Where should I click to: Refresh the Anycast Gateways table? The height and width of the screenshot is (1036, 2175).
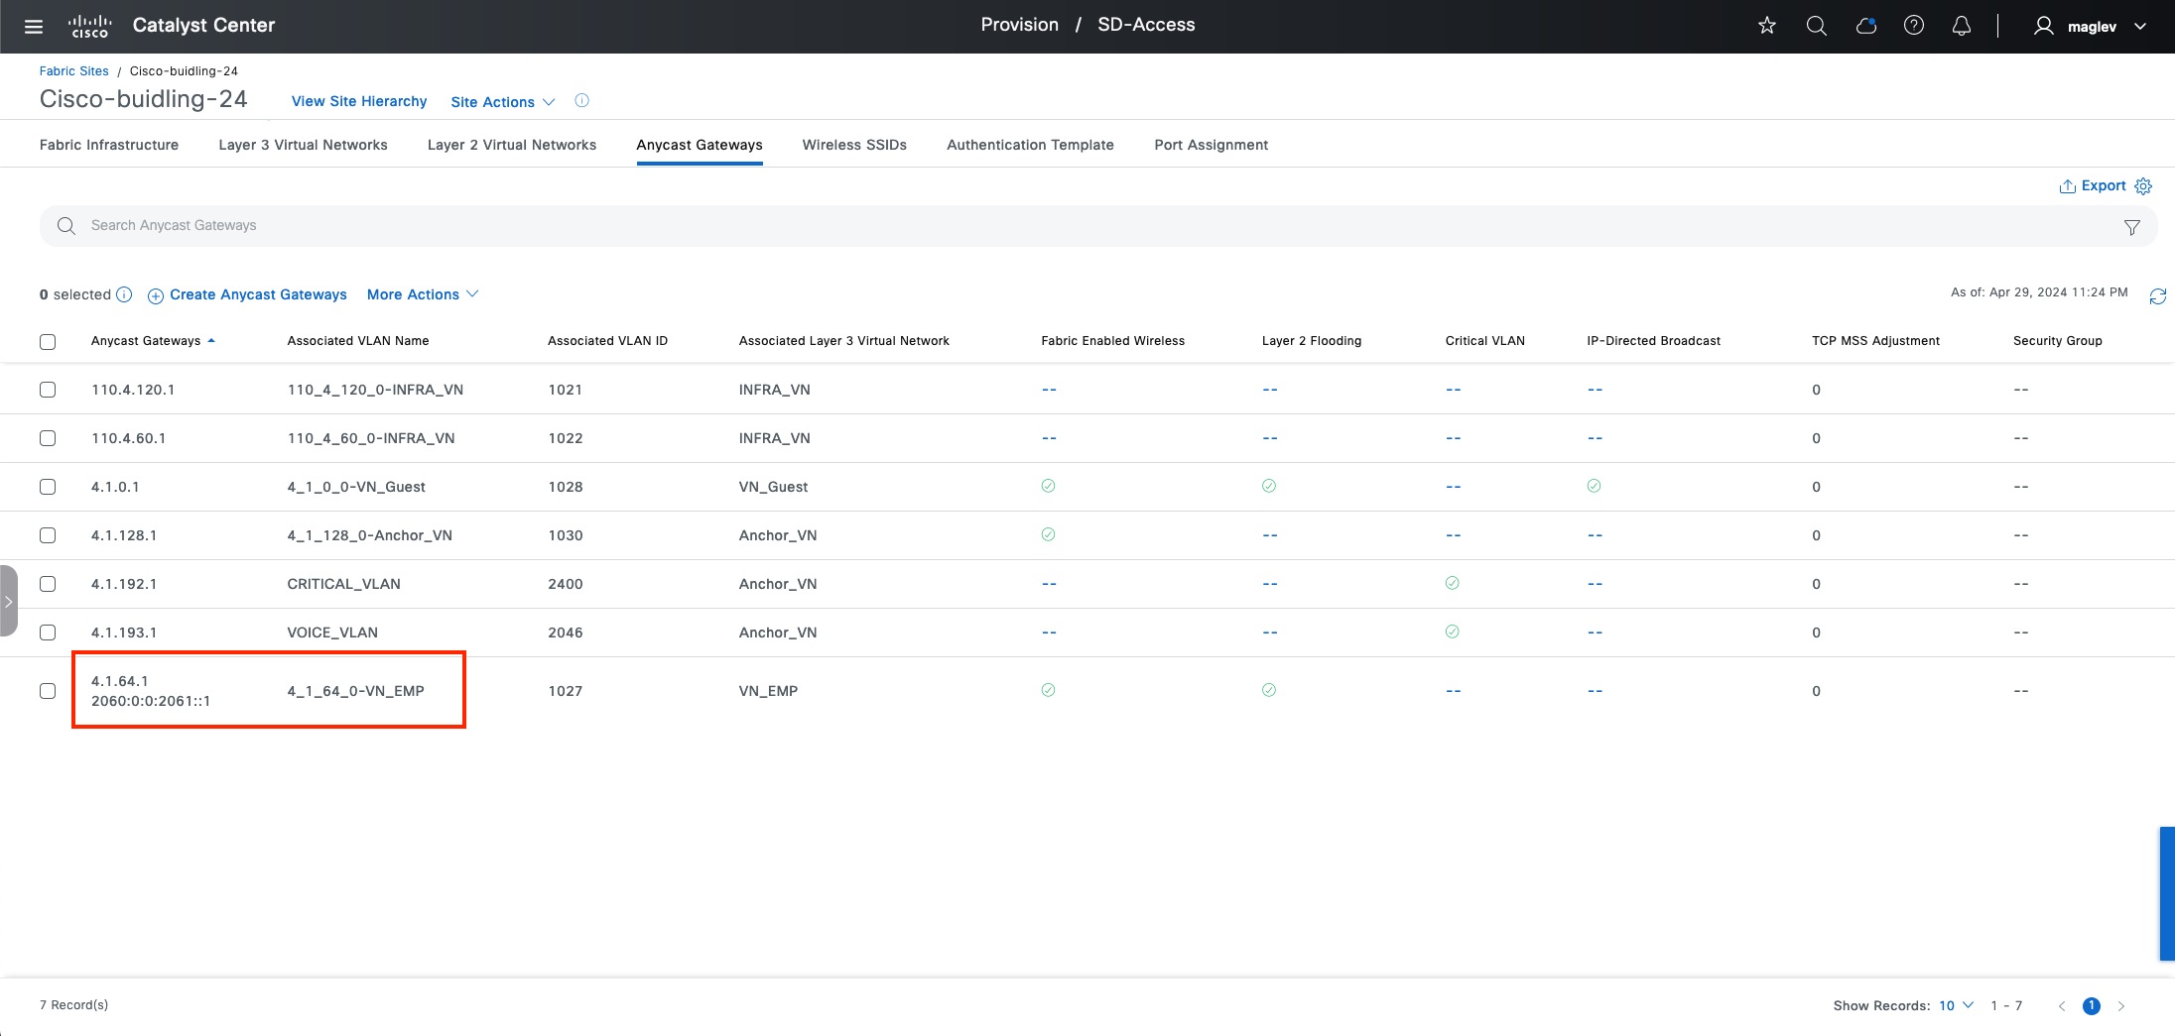click(x=2157, y=296)
